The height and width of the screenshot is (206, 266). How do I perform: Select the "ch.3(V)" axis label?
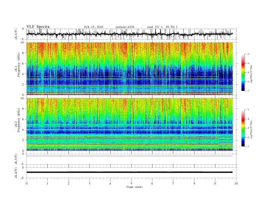(16, 159)
